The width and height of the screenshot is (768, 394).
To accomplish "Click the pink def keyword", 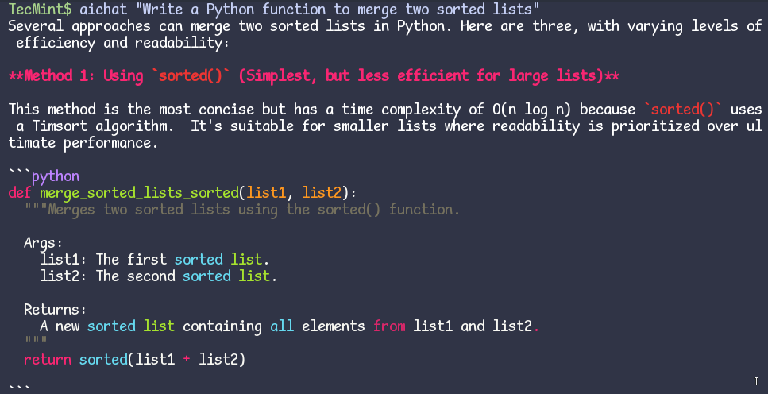I will tap(20, 192).
